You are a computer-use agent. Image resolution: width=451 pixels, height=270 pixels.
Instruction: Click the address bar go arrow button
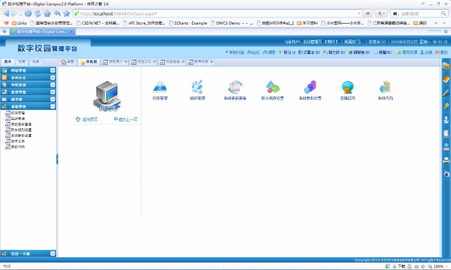pos(368,14)
